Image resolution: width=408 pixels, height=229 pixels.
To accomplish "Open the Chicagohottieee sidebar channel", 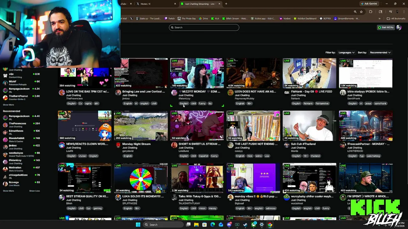I will [x=21, y=176].
